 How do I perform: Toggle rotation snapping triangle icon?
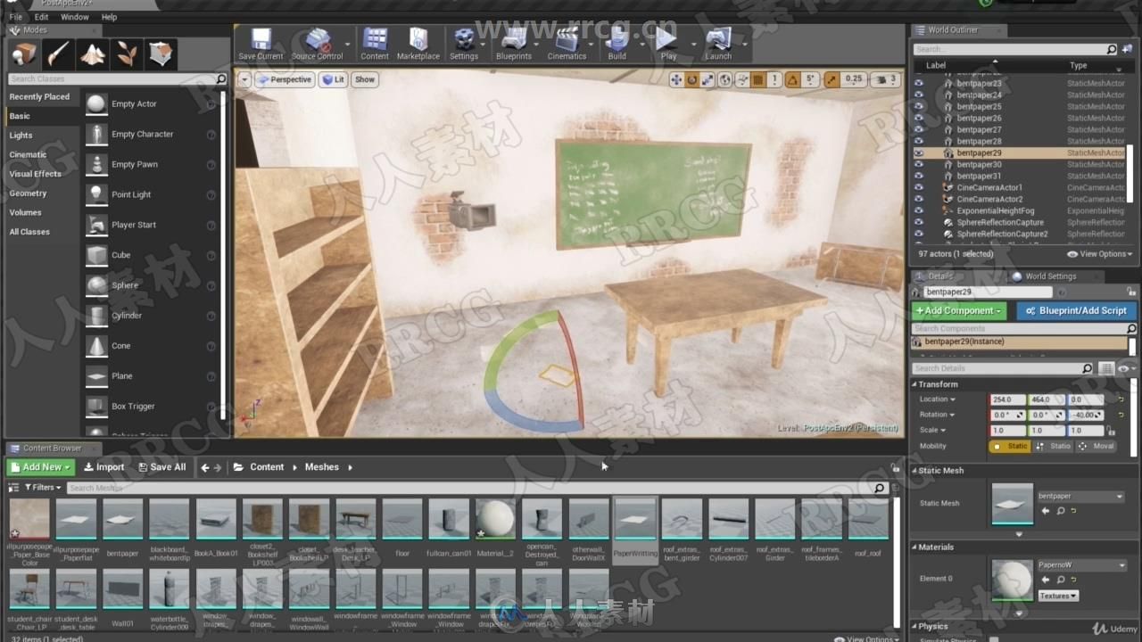(792, 79)
